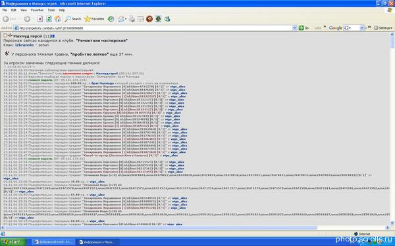Image resolution: width=395 pixels, height=246 pixels.
Task: Open the izbrannie clan link
Action: tap(24, 45)
